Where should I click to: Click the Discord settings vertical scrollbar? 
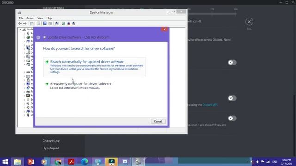coord(294,125)
